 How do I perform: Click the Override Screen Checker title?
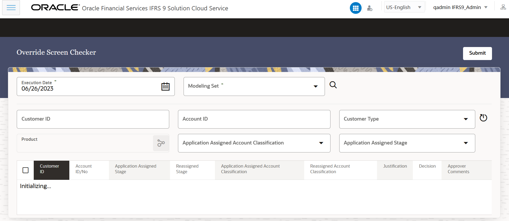pyautogui.click(x=56, y=52)
